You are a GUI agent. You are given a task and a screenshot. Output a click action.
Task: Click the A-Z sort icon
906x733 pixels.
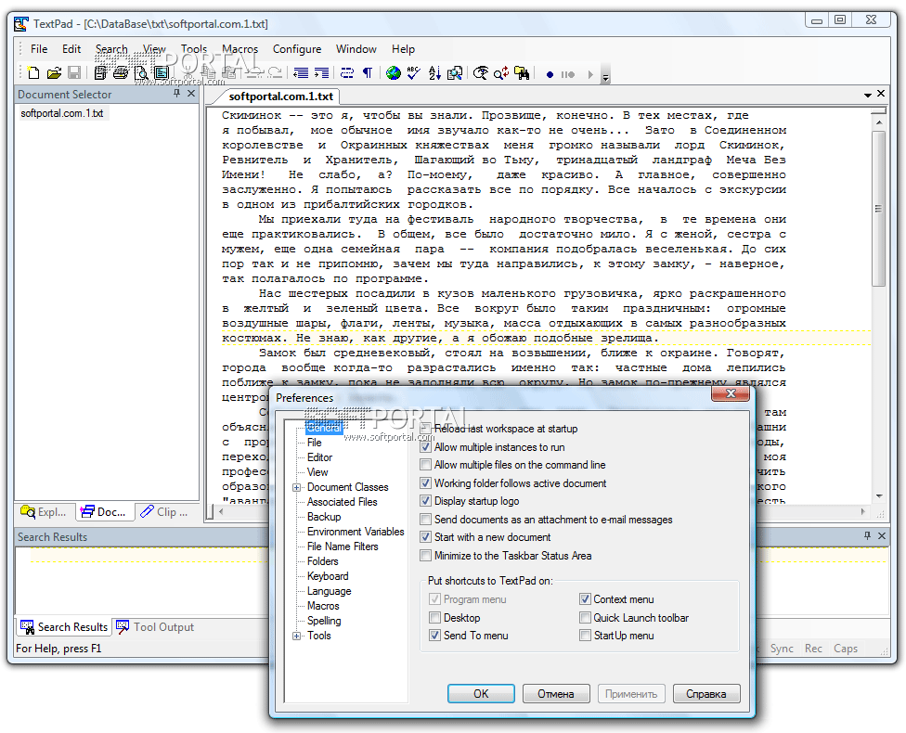pos(434,73)
